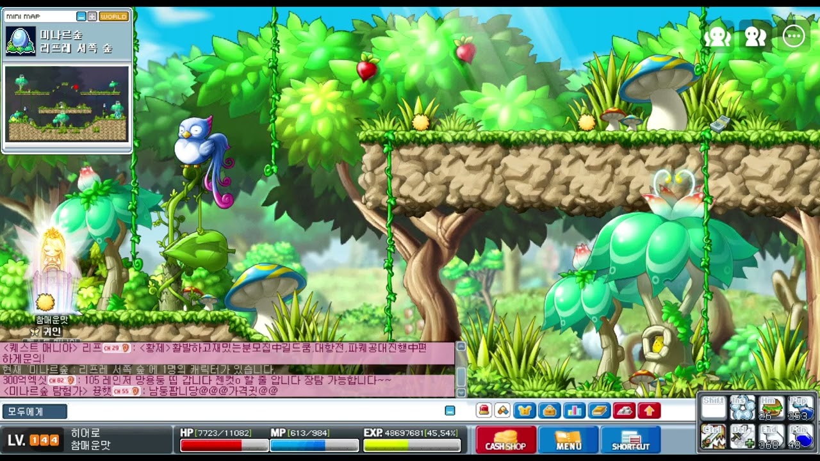Use the Pup quick slot potion
This screenshot has height=461, width=820.
(800, 408)
